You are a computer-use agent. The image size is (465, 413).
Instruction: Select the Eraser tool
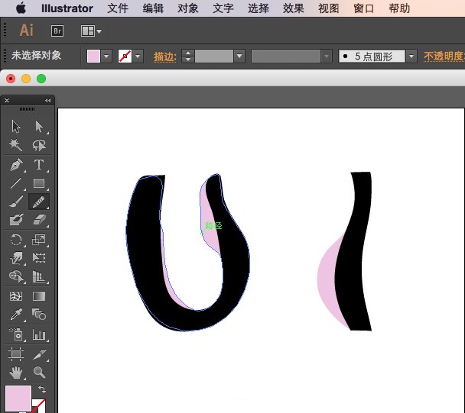click(39, 220)
